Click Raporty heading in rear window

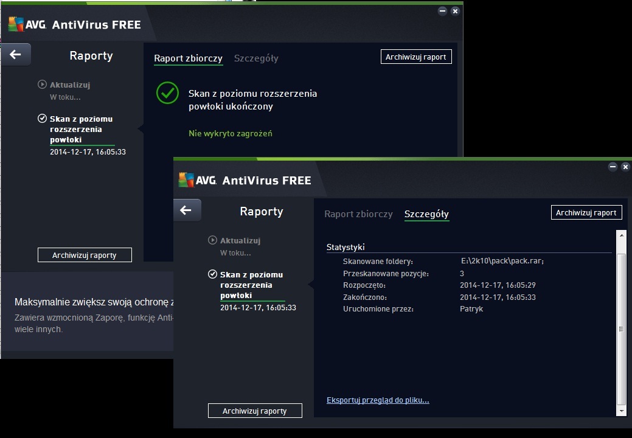click(91, 55)
